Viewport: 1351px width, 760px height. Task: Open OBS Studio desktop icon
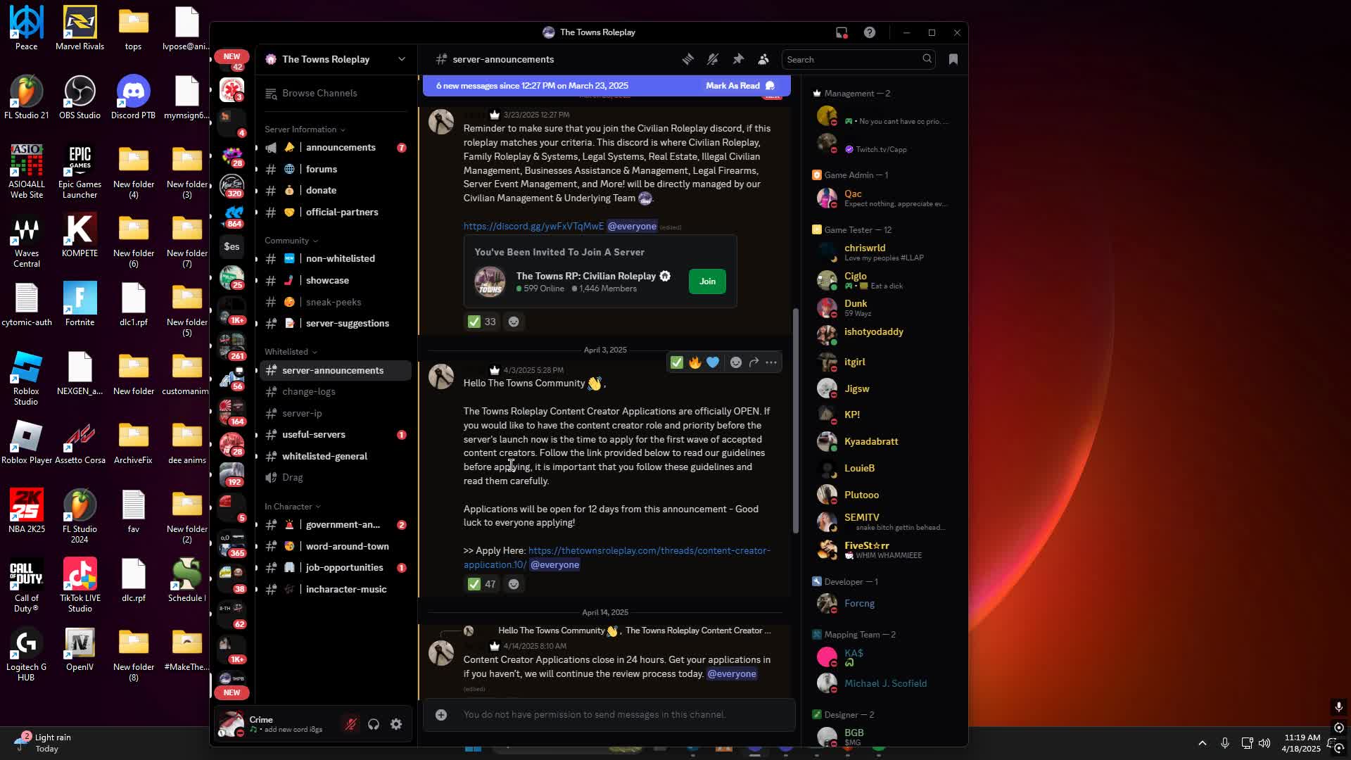coord(80,98)
